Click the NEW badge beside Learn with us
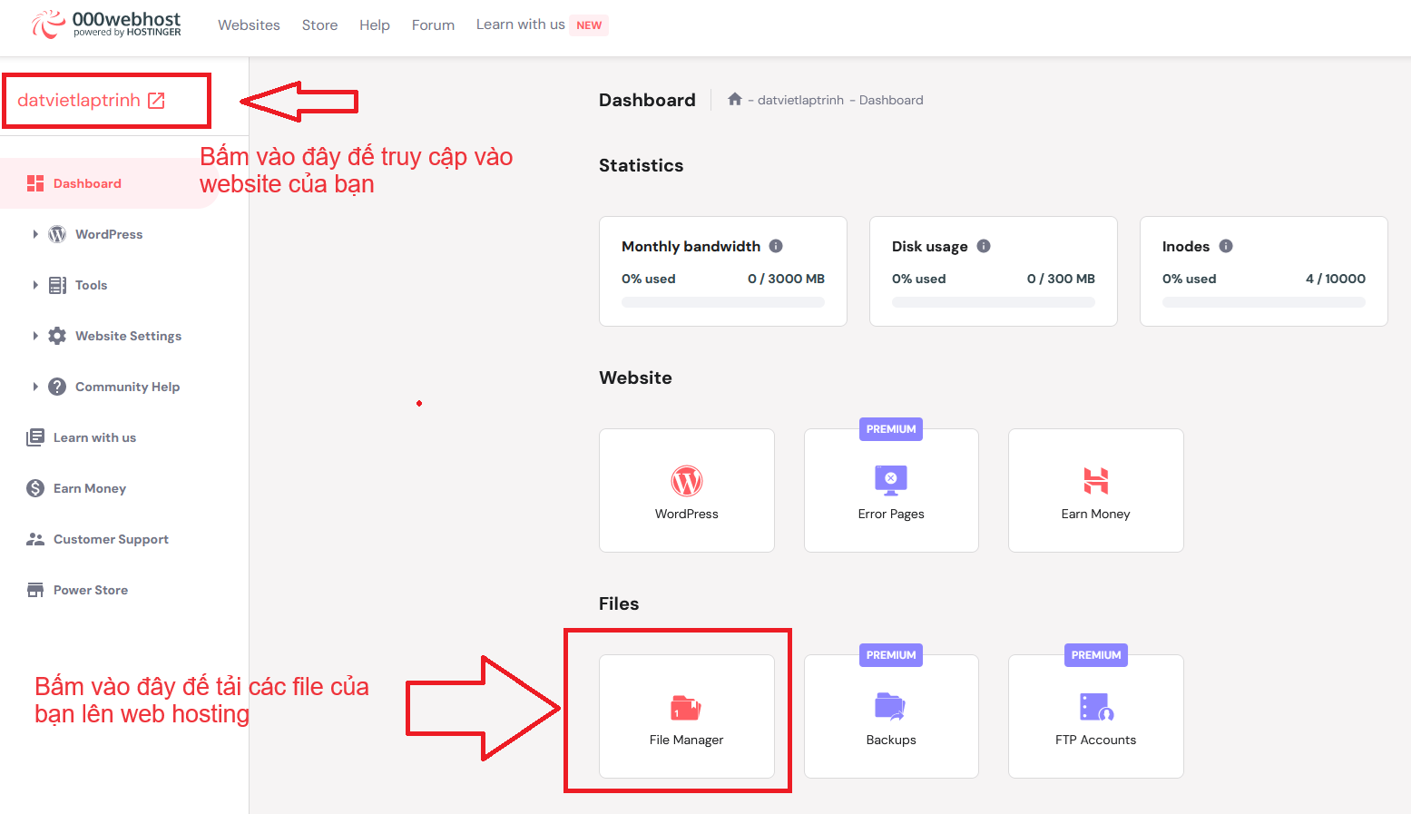The height and width of the screenshot is (814, 1411). 589,25
